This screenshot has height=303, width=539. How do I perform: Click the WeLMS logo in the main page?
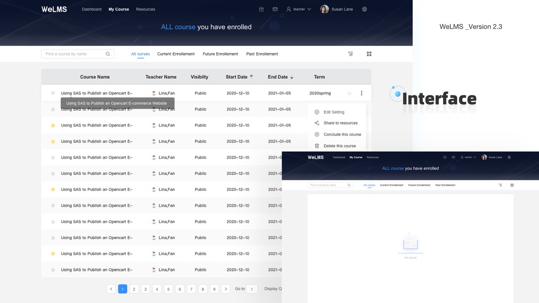pyautogui.click(x=54, y=9)
